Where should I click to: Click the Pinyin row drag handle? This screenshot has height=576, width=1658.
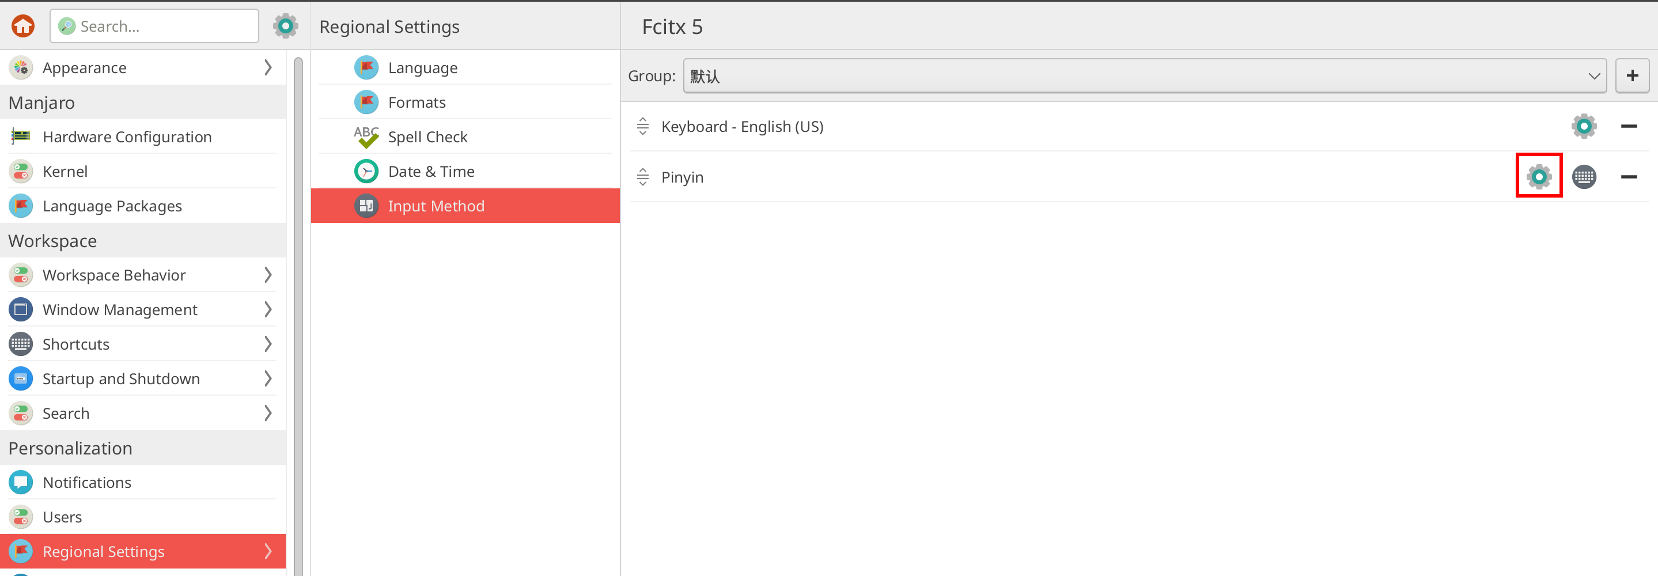click(x=642, y=176)
